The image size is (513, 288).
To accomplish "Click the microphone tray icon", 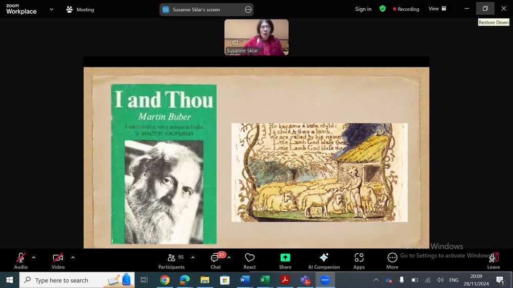I will pyautogui.click(x=402, y=280).
